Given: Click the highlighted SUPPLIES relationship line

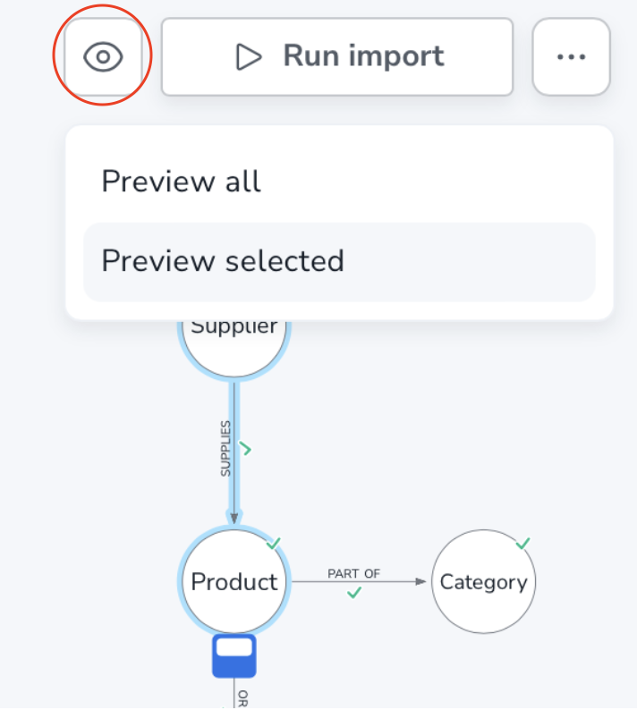Looking at the screenshot, I should click(x=234, y=411).
